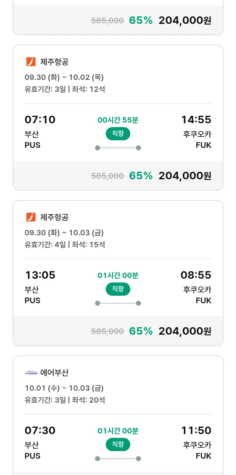Click the 10.01 (수) ~ 10.03 (금) date range

64,388
